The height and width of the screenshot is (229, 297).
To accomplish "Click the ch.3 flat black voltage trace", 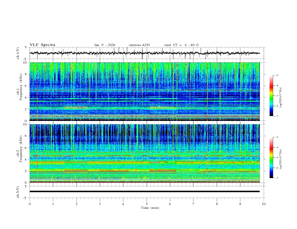I will (144, 192).
